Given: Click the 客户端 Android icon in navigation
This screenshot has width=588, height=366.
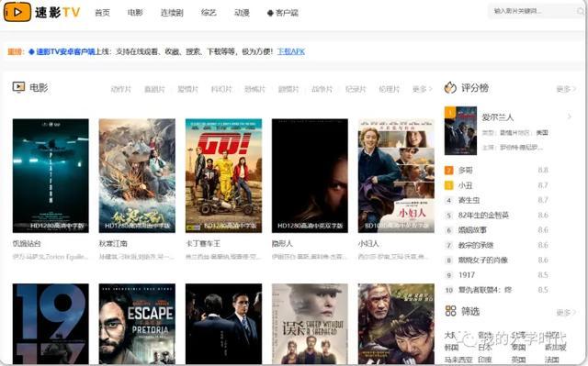Looking at the screenshot, I should [270, 13].
